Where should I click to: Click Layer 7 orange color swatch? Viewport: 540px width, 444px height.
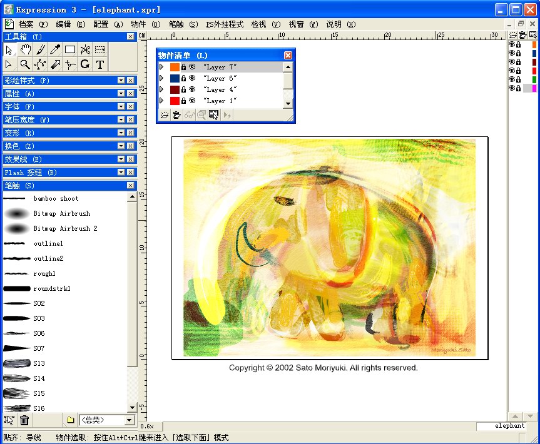(175, 67)
